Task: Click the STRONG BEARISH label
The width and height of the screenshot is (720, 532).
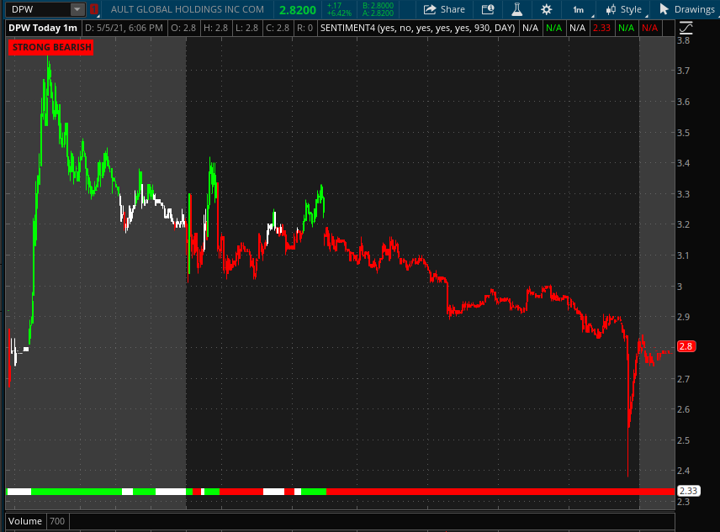Action: coord(51,47)
